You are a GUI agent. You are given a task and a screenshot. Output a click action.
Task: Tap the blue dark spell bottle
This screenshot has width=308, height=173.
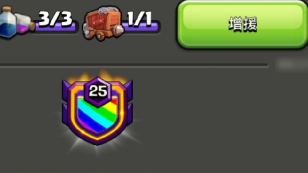click(x=7, y=23)
